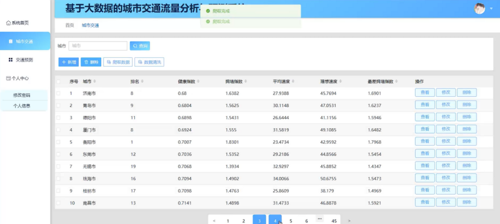Go to page 6 in pagination
The width and height of the screenshot is (500, 224).
click(307, 220)
